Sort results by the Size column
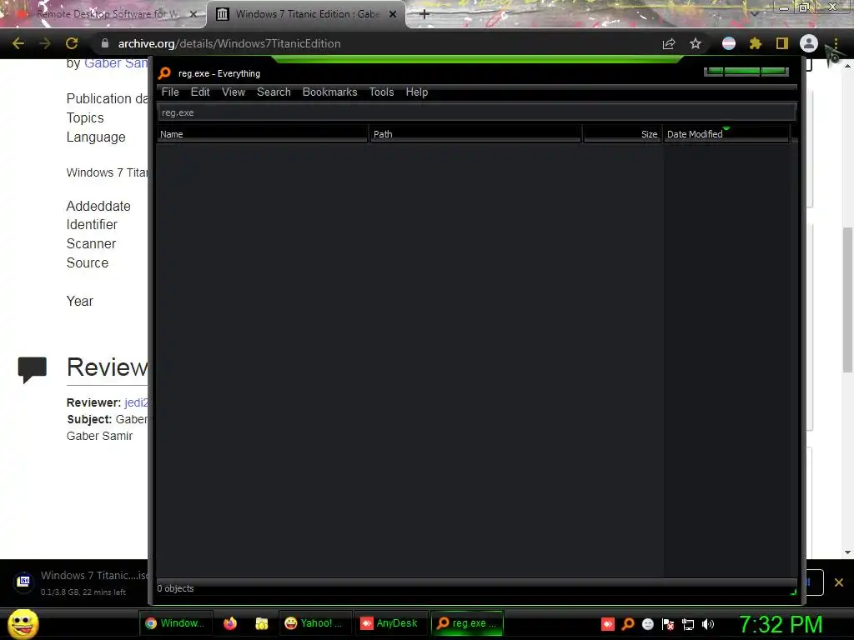This screenshot has width=854, height=640. [x=622, y=134]
